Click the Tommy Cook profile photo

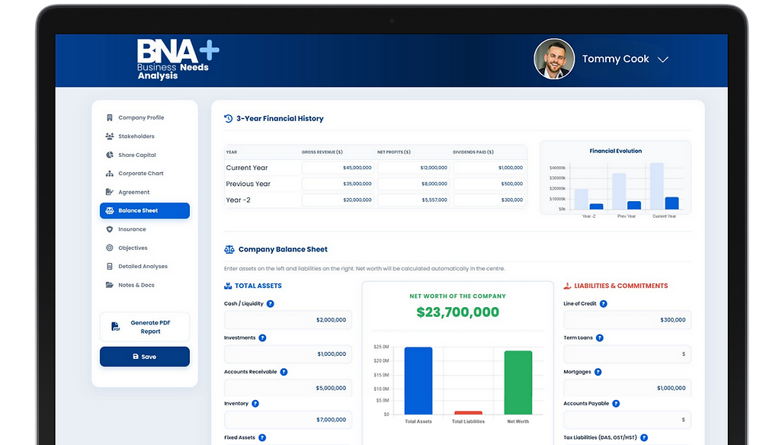pos(554,59)
